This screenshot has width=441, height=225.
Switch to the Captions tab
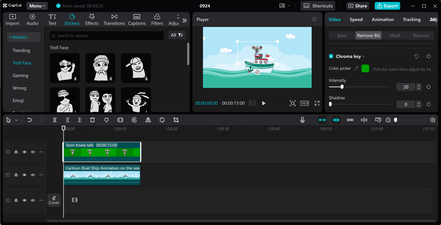tap(137, 20)
